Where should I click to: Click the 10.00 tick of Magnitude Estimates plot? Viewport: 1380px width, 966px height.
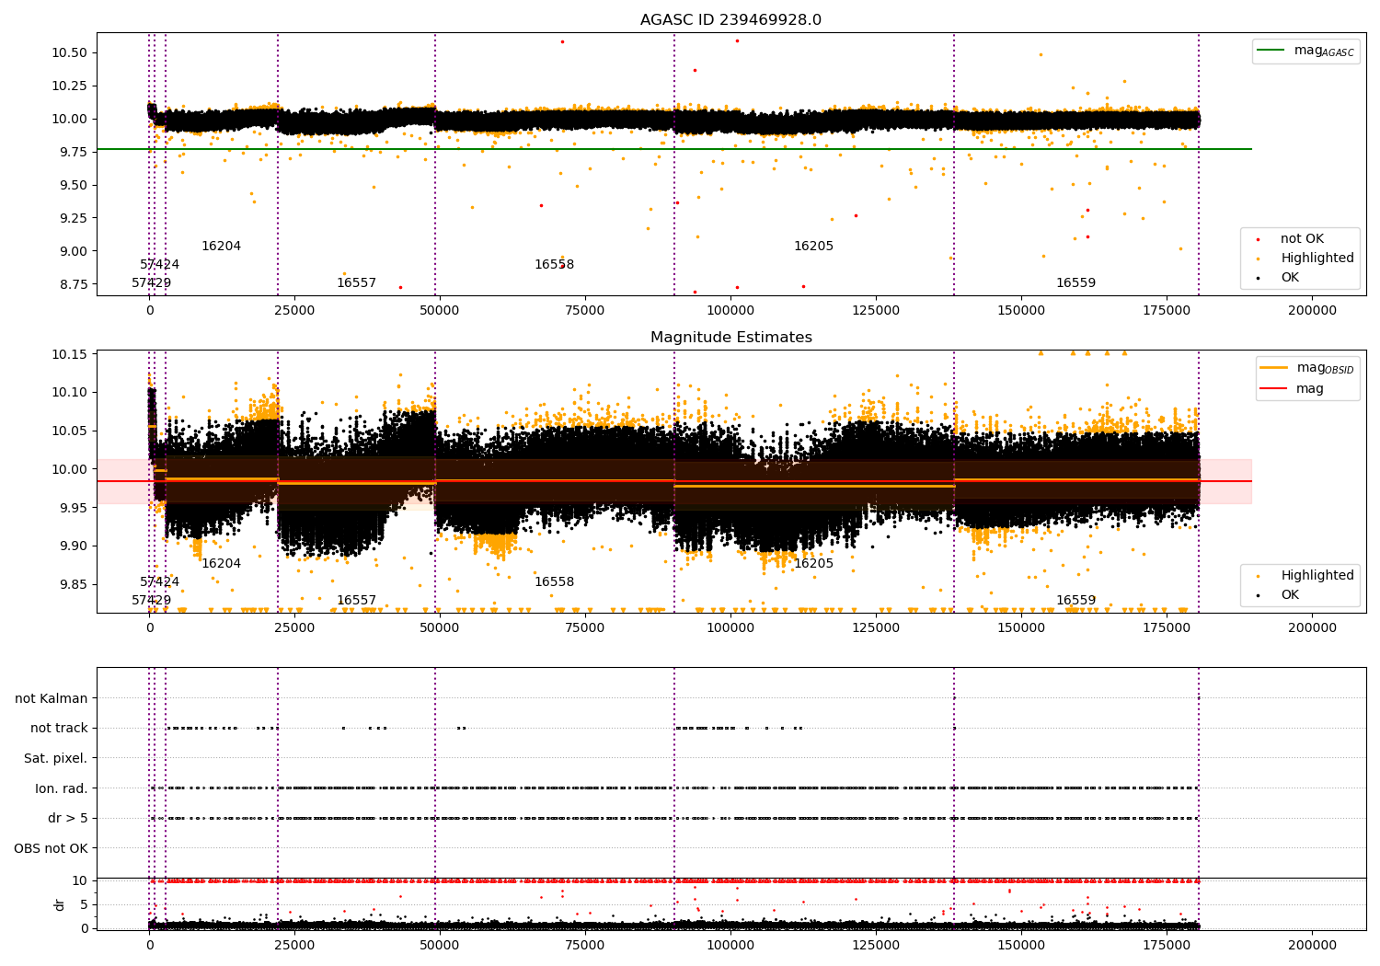click(69, 469)
